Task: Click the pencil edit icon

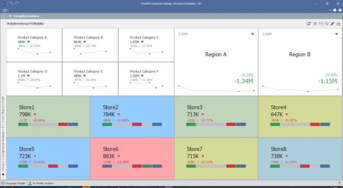Action: click(x=332, y=23)
